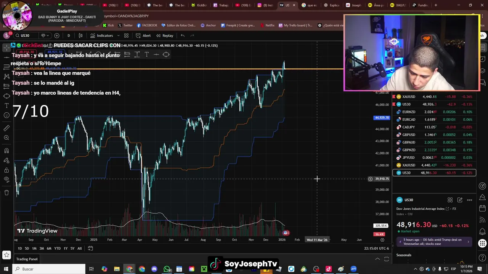Screen dimensions: 488x274
Task: Maximize the bottom panel
Action: [386, 259]
